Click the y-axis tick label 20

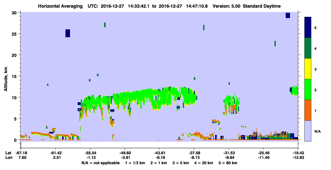pyautogui.click(x=15, y=55)
